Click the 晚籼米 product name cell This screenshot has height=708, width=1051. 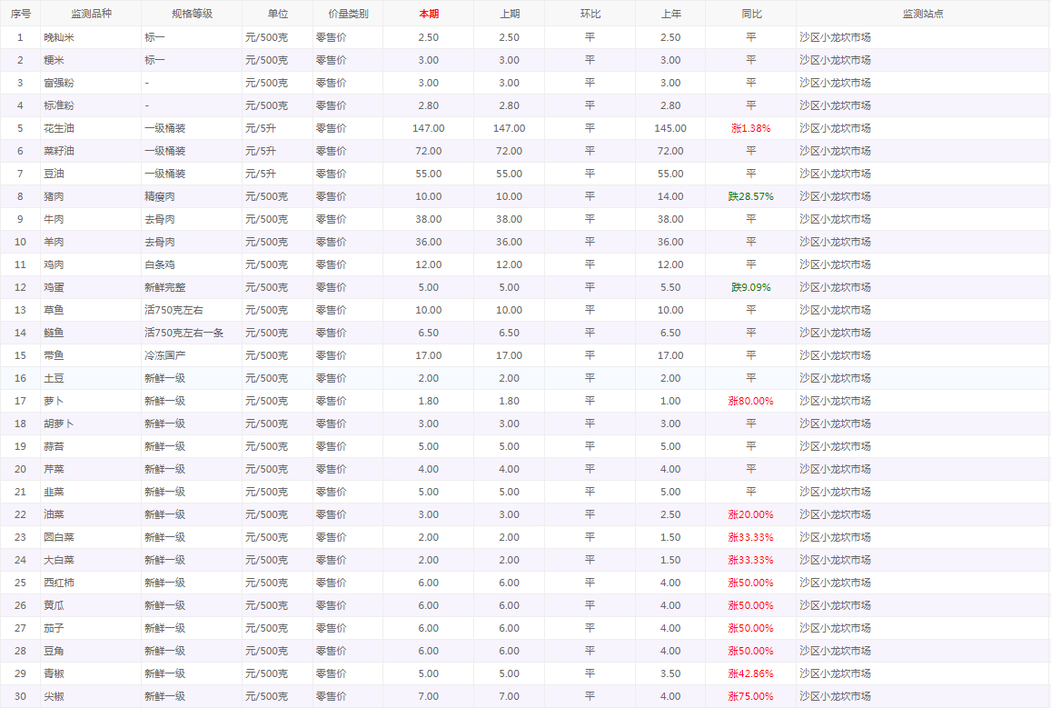[60, 37]
